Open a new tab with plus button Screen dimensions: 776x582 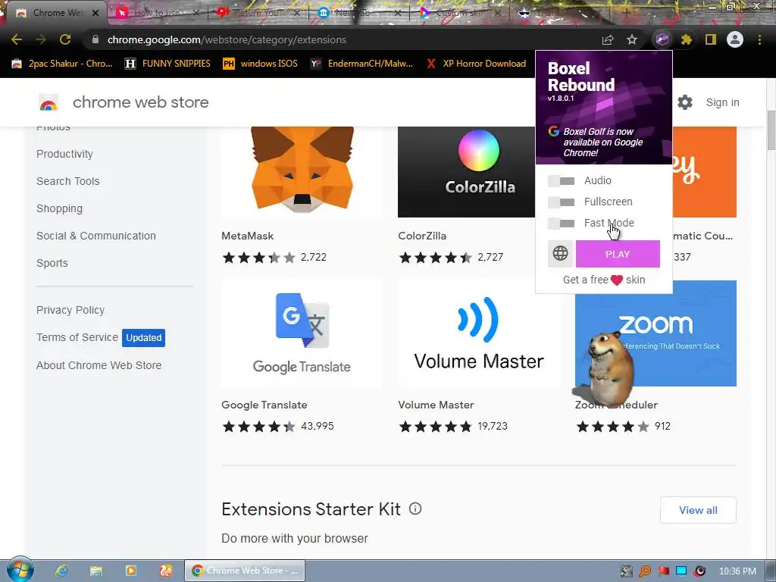coord(626,13)
